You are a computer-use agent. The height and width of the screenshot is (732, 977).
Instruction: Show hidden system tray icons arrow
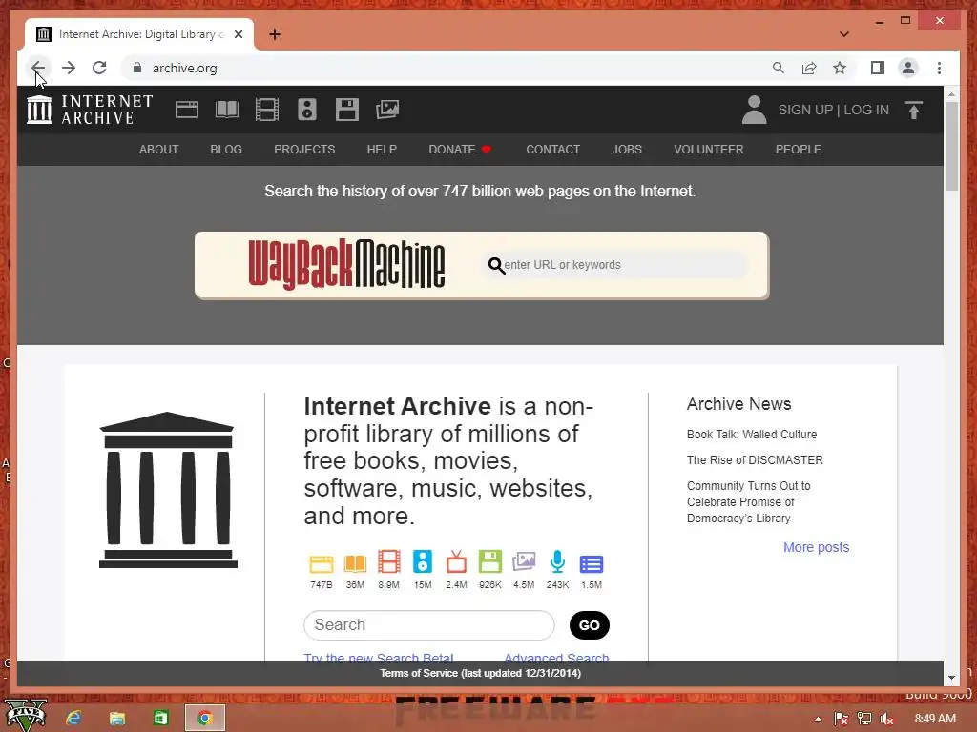pos(818,719)
